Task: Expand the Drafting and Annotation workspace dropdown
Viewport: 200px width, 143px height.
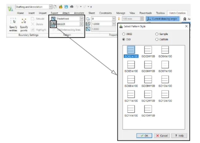Action: click(x=50, y=6)
